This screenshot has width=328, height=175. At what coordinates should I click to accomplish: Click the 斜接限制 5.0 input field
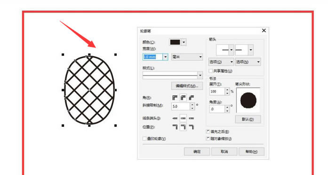pyautogui.click(x=181, y=107)
